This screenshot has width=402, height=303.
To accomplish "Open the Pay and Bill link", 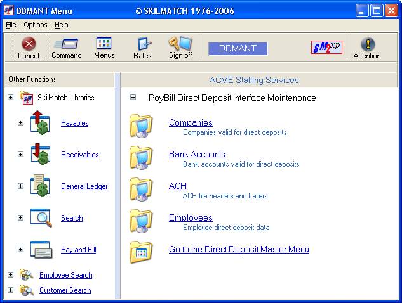I will click(79, 250).
